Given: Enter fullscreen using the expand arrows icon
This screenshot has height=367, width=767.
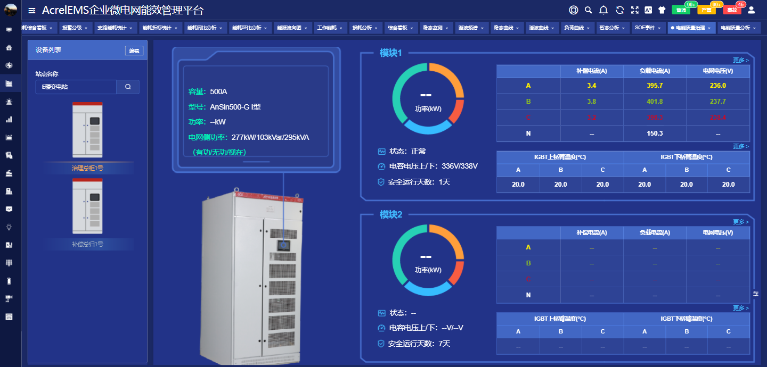Looking at the screenshot, I should [634, 10].
